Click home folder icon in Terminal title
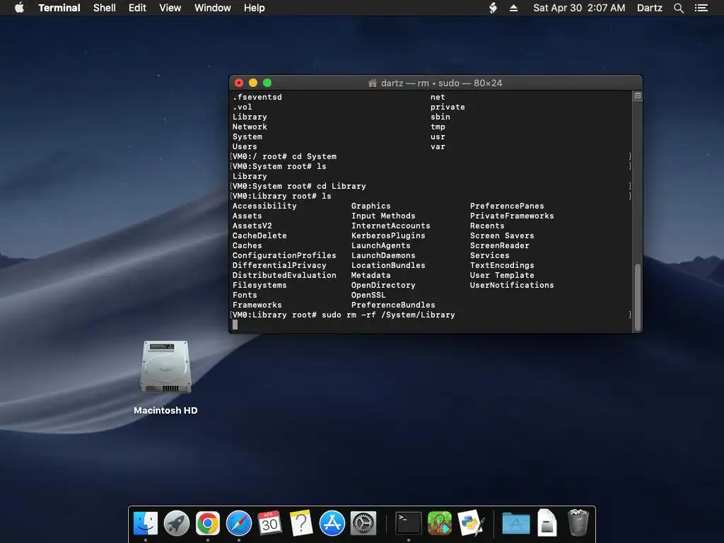Image resolution: width=724 pixels, height=543 pixels. pos(373,83)
